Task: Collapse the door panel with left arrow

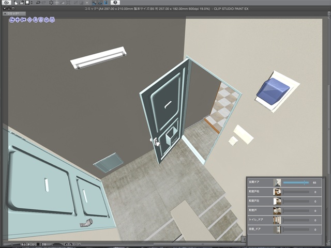Action: (x=244, y=239)
